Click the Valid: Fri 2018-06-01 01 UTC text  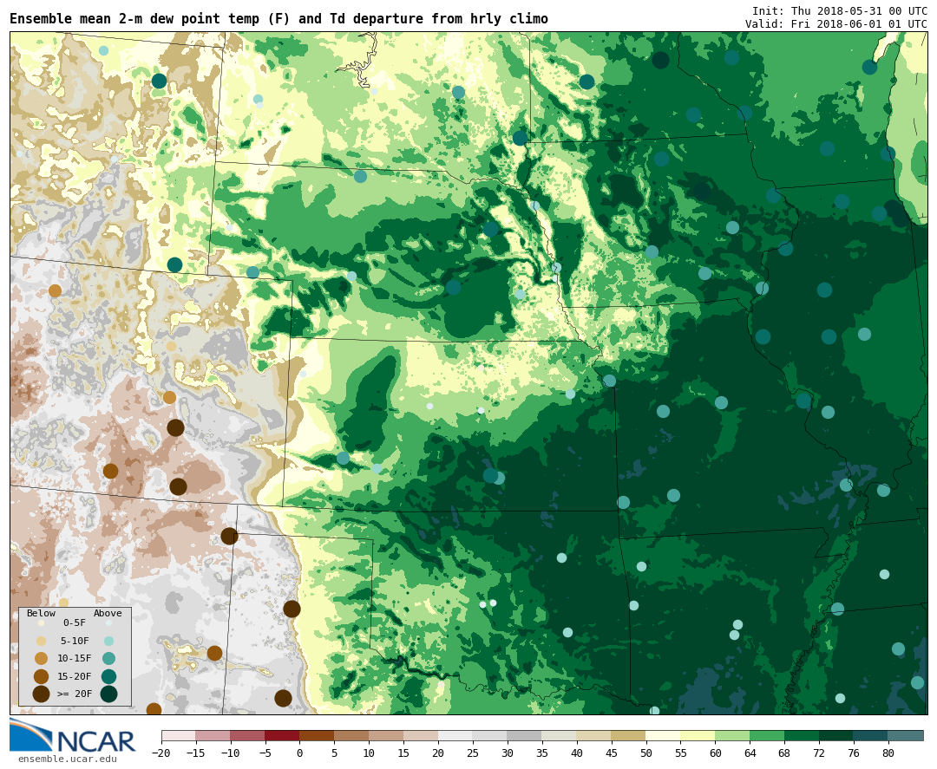[x=836, y=24]
